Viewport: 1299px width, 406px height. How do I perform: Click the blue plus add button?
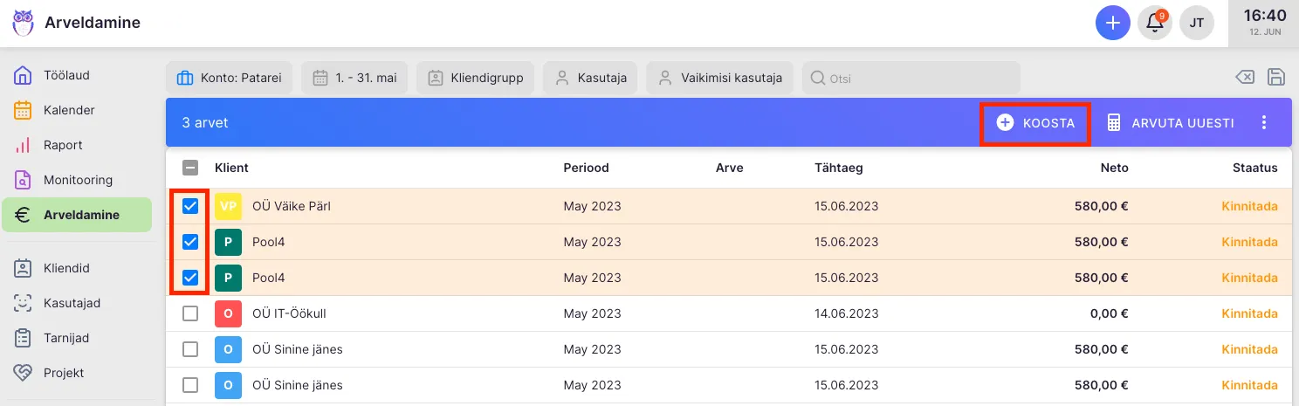pyautogui.click(x=1112, y=23)
